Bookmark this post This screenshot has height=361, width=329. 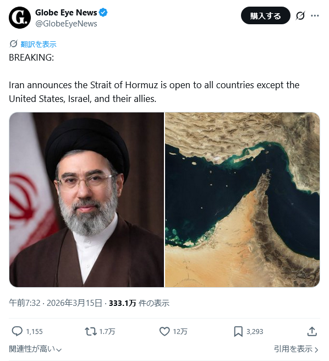coord(238,332)
